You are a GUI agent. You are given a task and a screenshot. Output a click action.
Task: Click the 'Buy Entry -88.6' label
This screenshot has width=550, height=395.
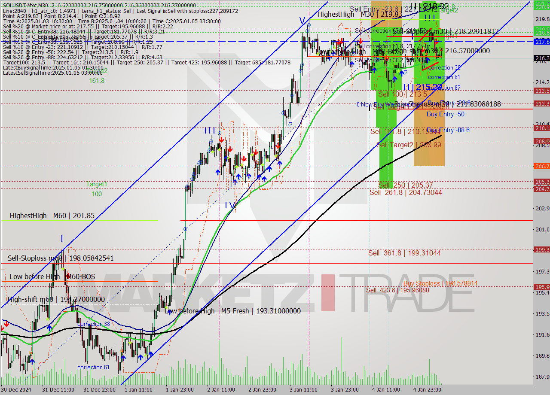[448, 130]
